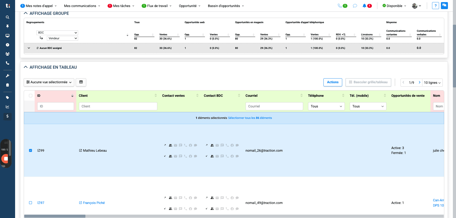Screen dimensions: 456x218
Task: Open the Aucune vue sélectionnée view dropdown
Action: point(49,82)
